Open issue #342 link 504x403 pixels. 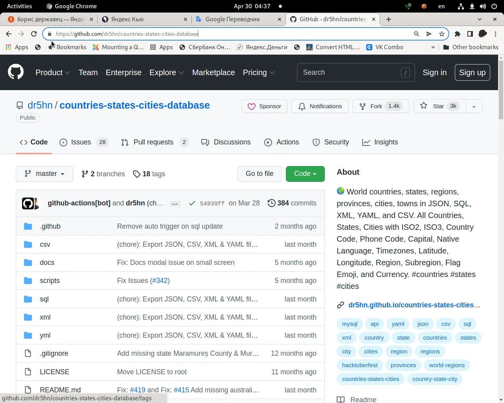pos(160,281)
